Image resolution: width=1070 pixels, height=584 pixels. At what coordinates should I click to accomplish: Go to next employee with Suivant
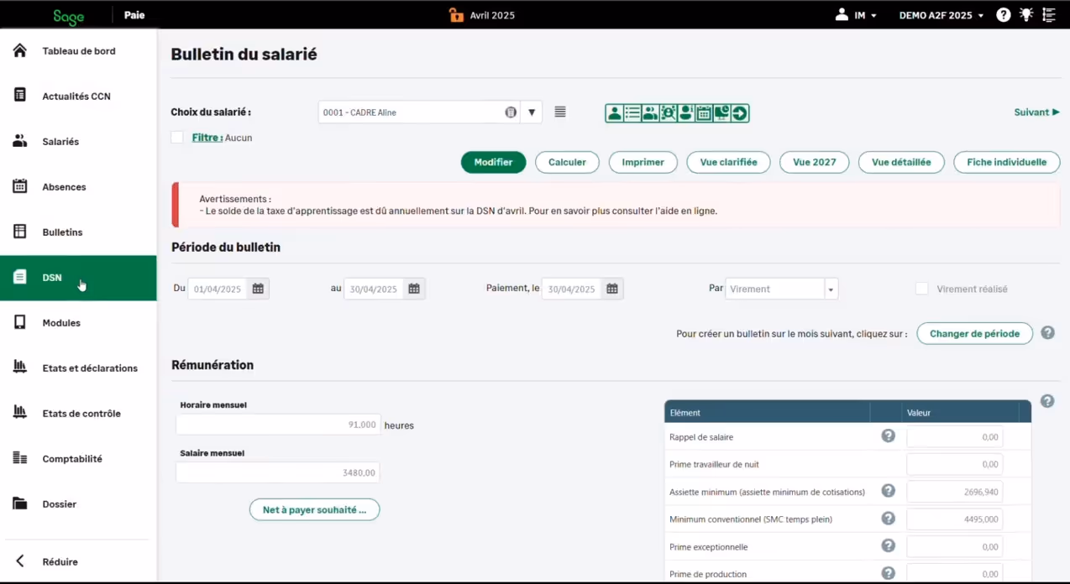click(x=1036, y=112)
